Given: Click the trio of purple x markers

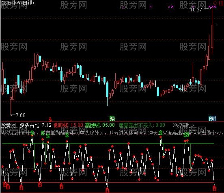Looking at the screenshot, I should [x=212, y=7].
